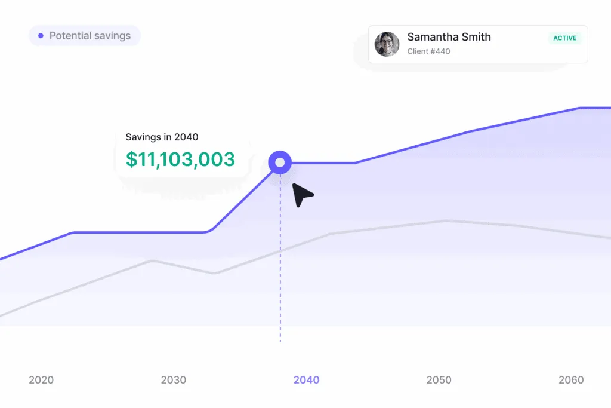This screenshot has width=611, height=408.
Task: Click the ACTIVE status badge
Action: 564,38
